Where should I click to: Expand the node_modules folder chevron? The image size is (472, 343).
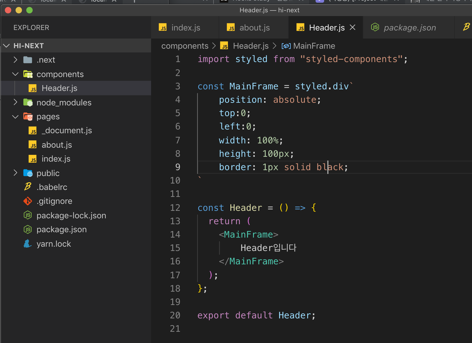[16, 102]
